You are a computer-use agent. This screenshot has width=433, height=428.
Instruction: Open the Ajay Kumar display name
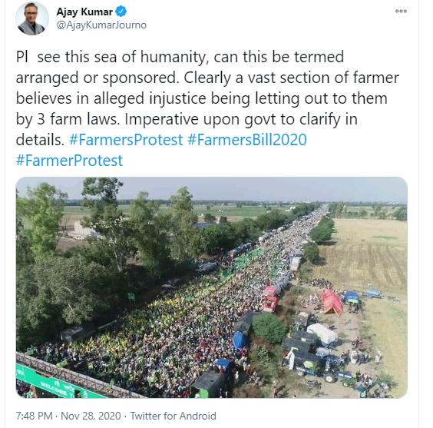tap(84, 12)
